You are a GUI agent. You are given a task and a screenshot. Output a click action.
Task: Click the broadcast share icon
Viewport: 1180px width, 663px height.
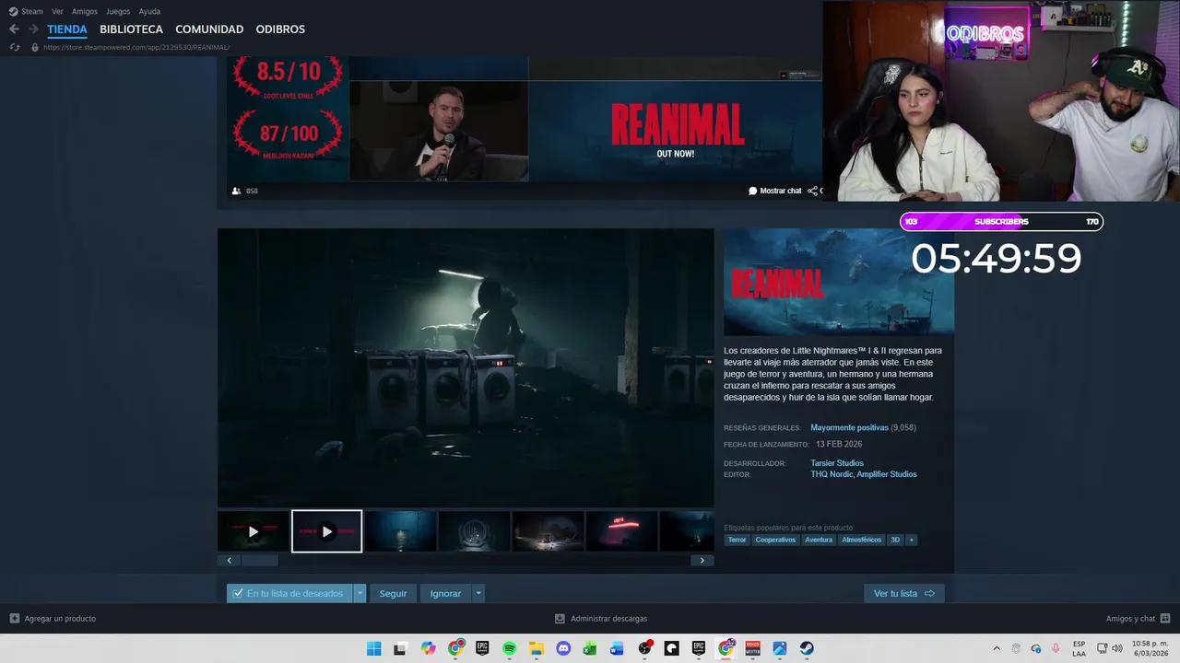(813, 191)
